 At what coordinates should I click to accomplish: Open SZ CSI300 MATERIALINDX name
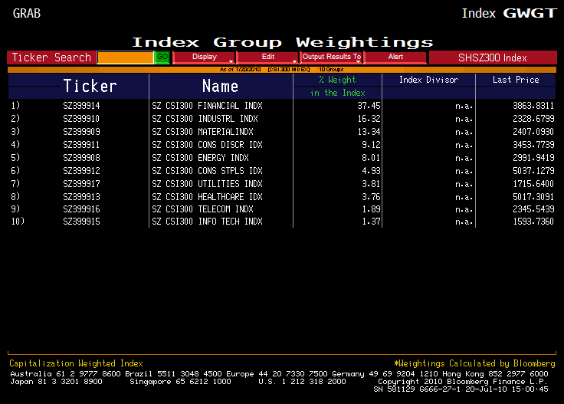coord(202,132)
